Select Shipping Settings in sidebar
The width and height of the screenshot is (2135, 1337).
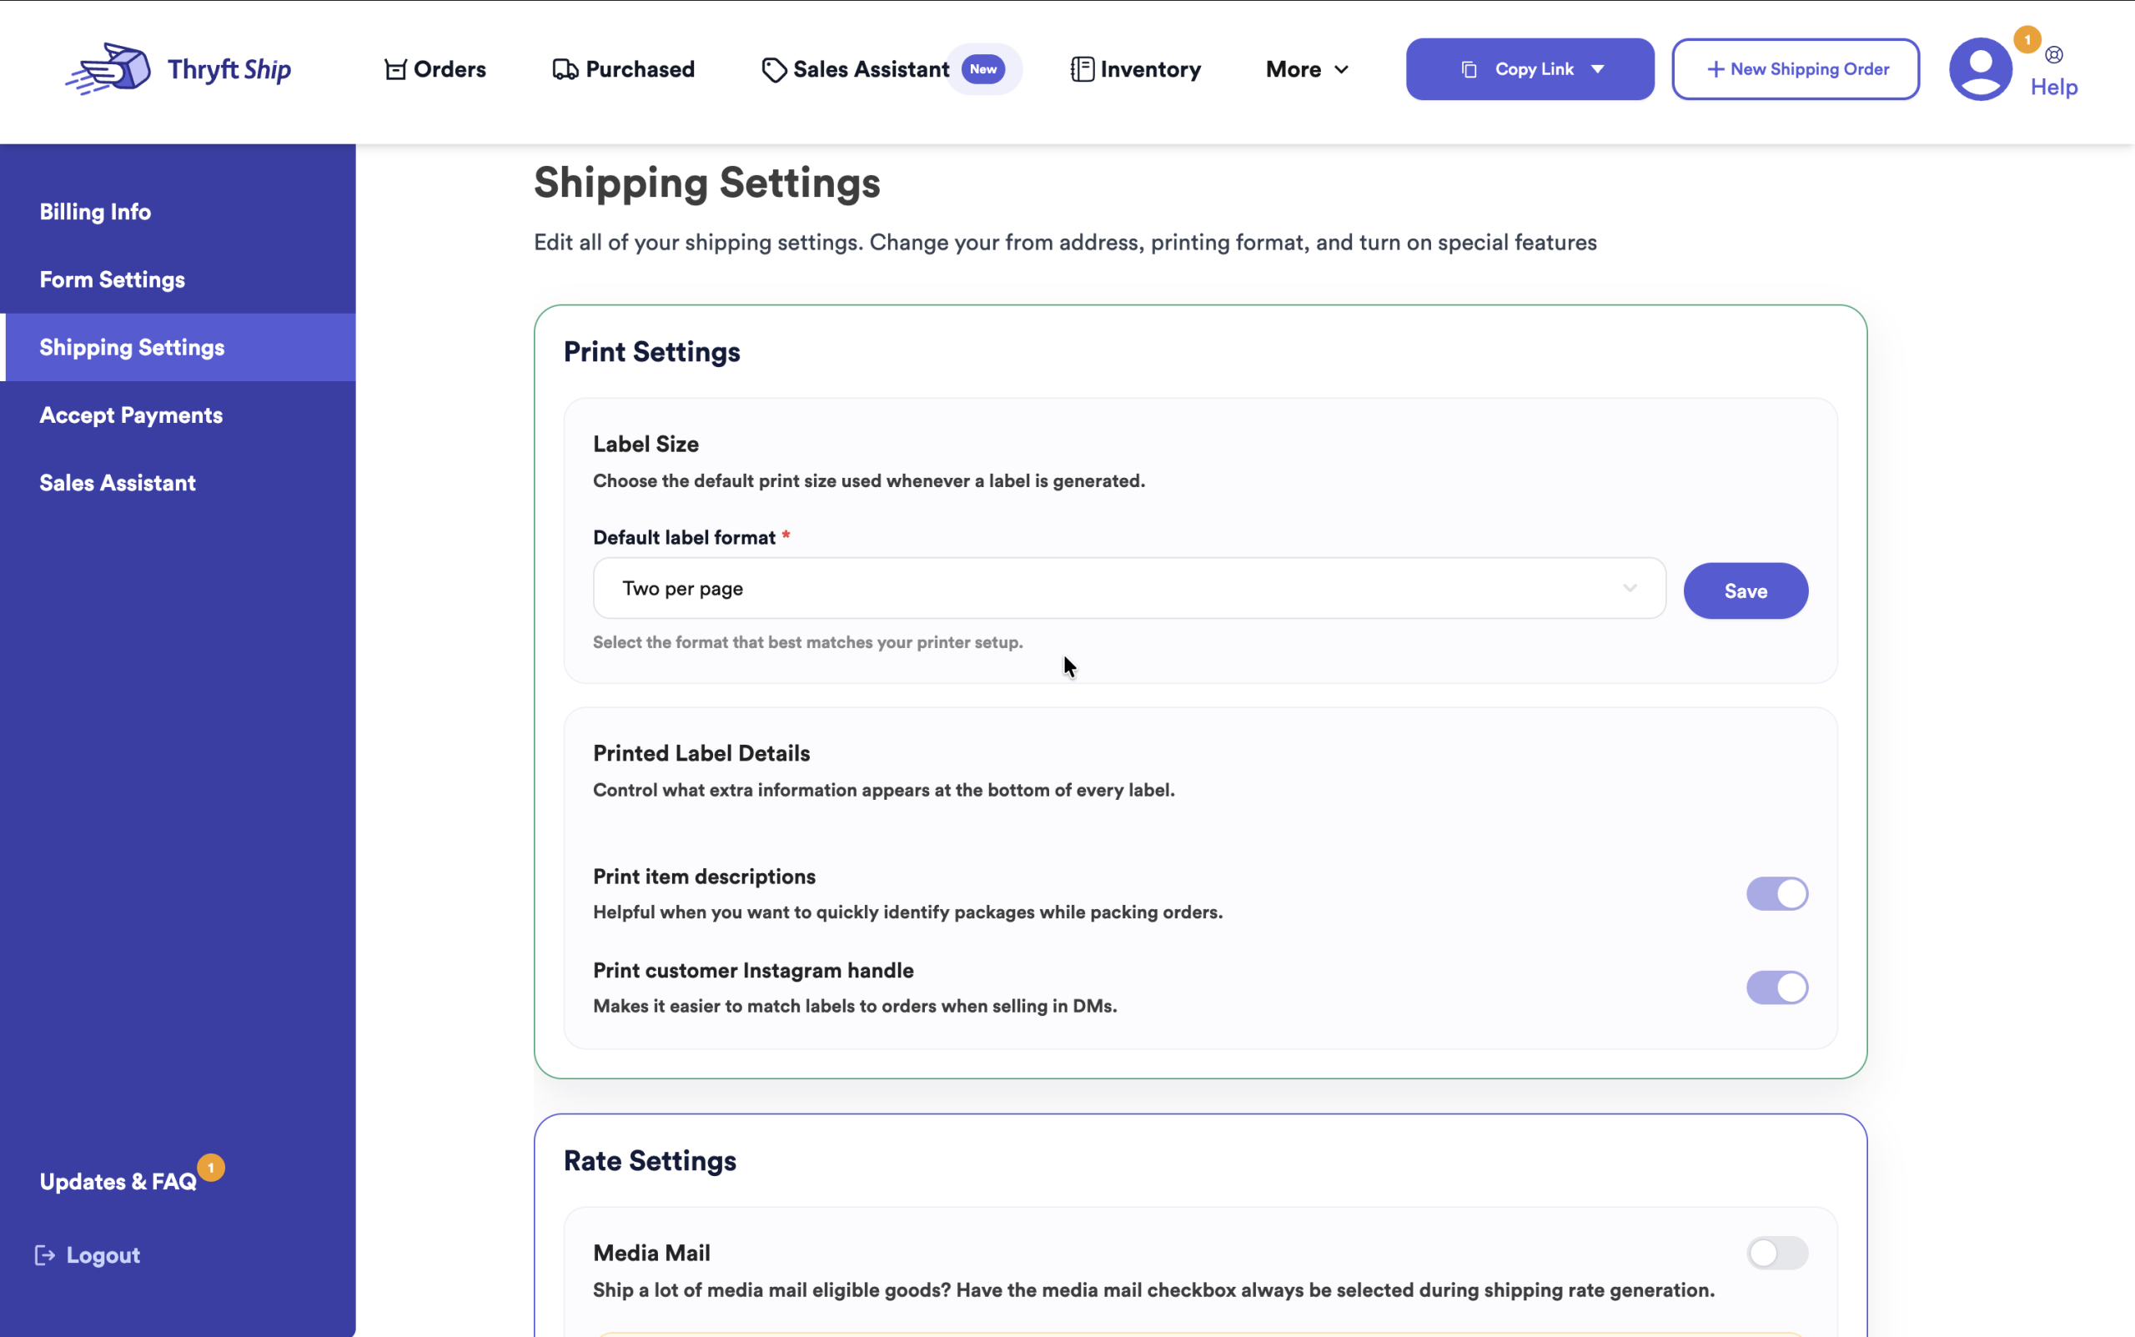coord(178,348)
